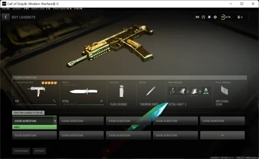This screenshot has height=159, width=259.
Task: Open the gunsmith icon in the Royal slot
Action: pos(101,101)
